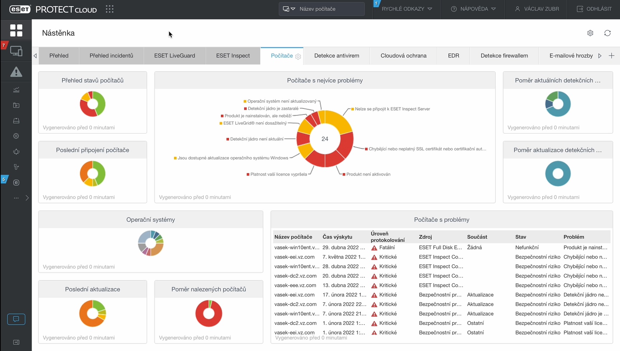Switch to the Přehled tab
620x351 pixels.
click(x=59, y=56)
